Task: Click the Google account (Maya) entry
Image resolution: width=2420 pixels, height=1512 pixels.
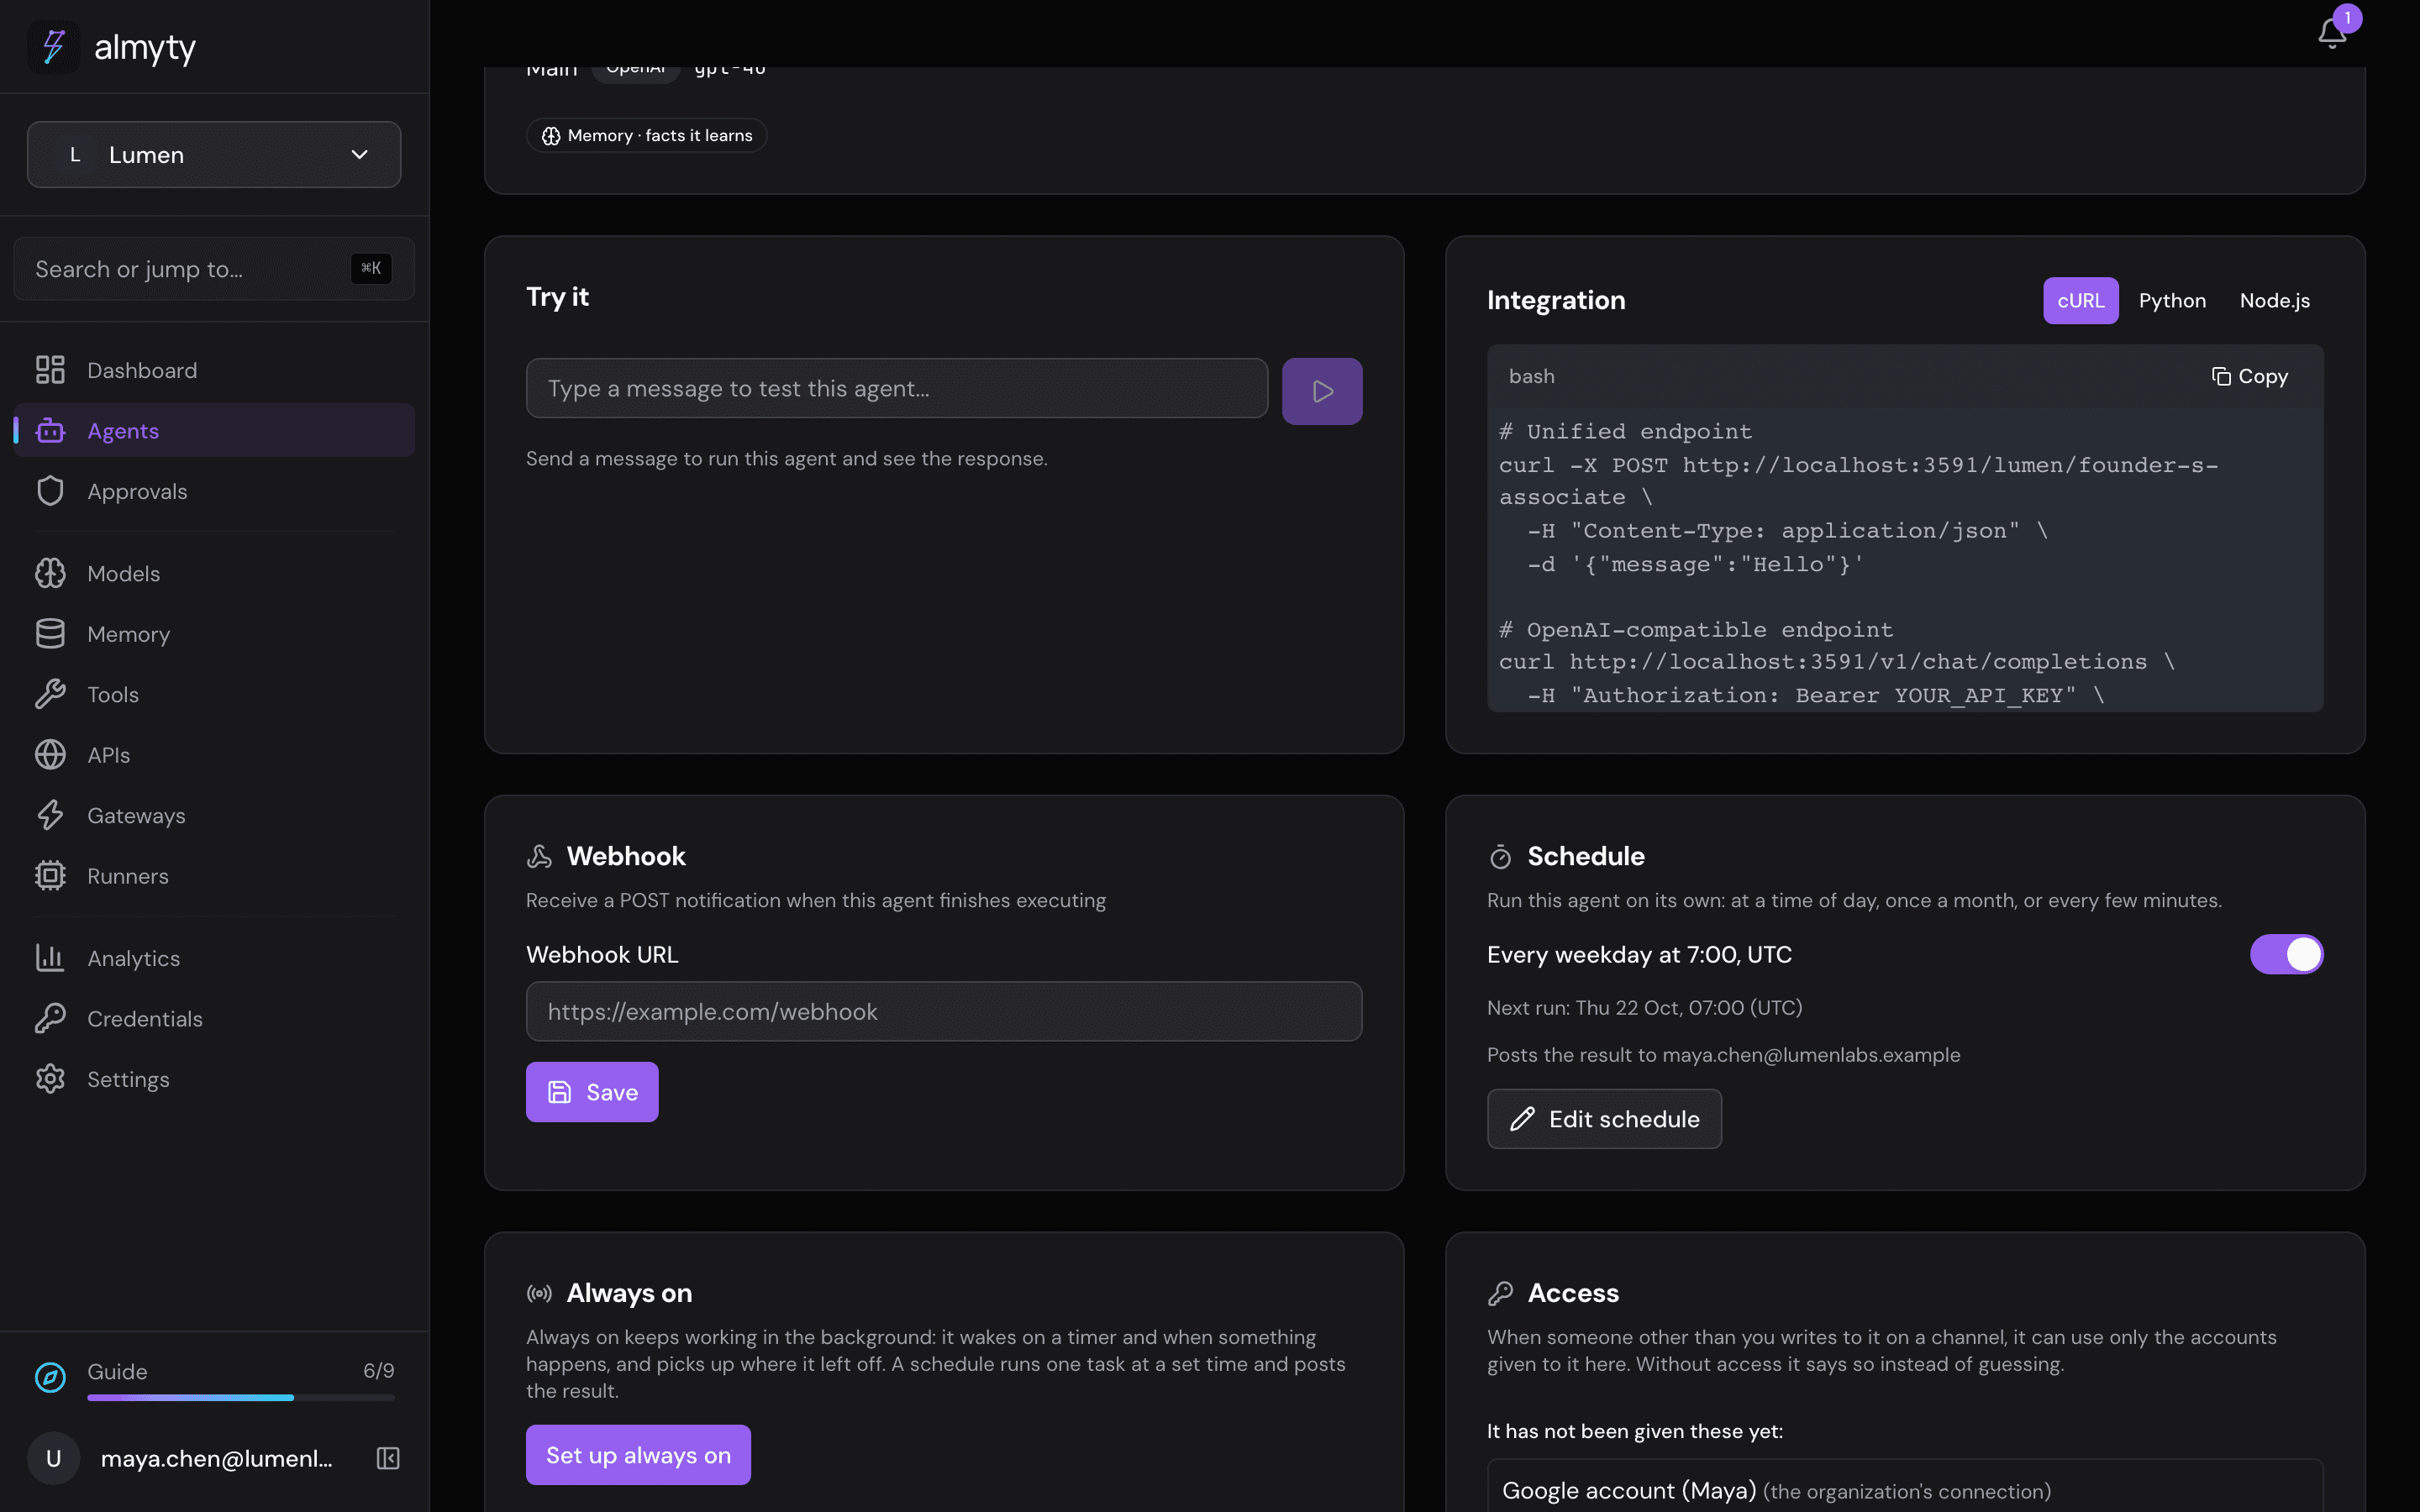Action: point(1904,1490)
